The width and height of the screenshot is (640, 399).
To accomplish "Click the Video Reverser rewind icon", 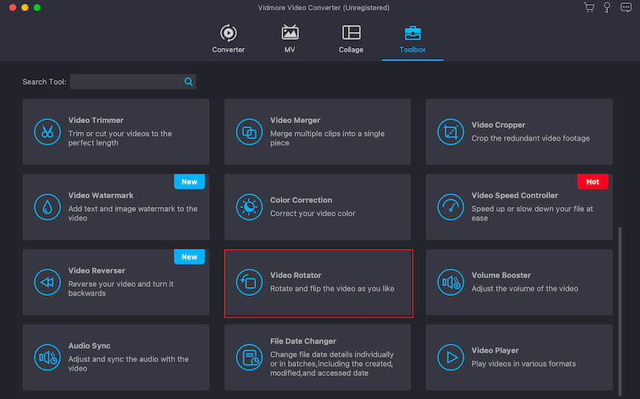I will click(x=47, y=282).
